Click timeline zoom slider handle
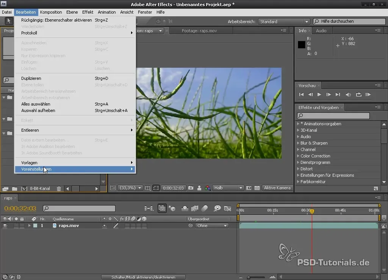 [249, 277]
